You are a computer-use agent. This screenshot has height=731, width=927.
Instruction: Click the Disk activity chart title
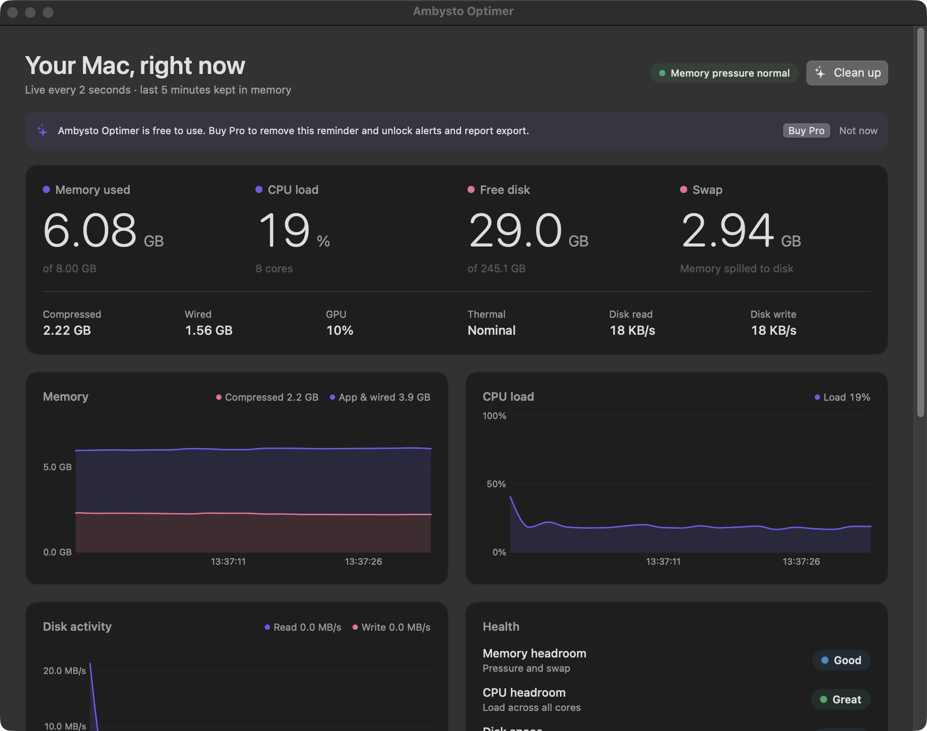coord(77,627)
